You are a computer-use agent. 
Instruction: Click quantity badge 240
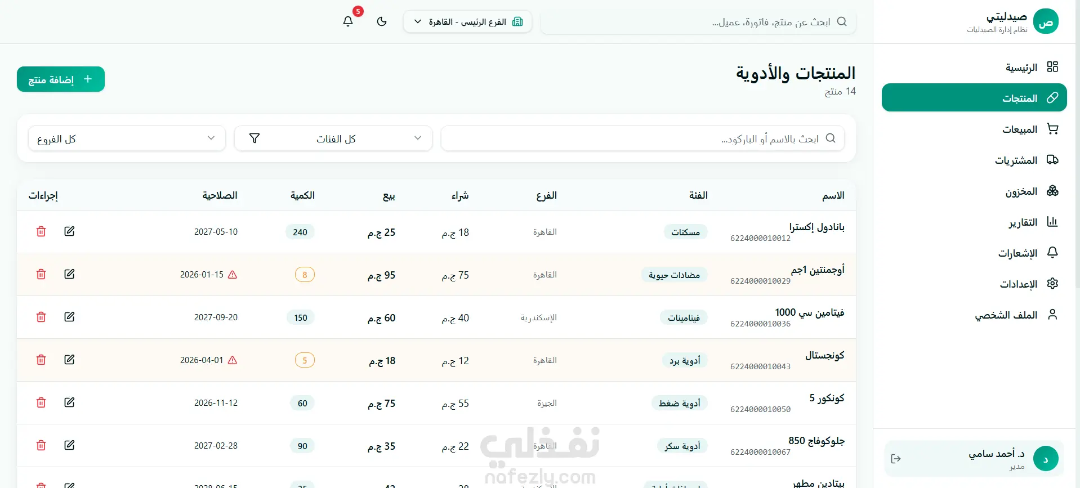coord(300,232)
